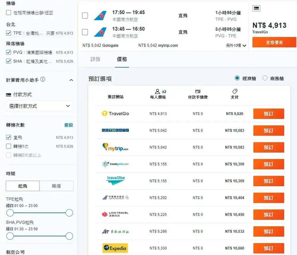The height and width of the screenshot is (255, 297).
Task: Click China Southern logo on 13:45 flight
Action: (100, 32)
